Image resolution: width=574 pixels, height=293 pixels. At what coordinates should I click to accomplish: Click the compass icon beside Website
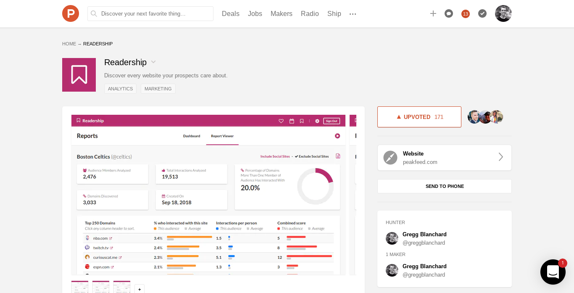tap(390, 158)
